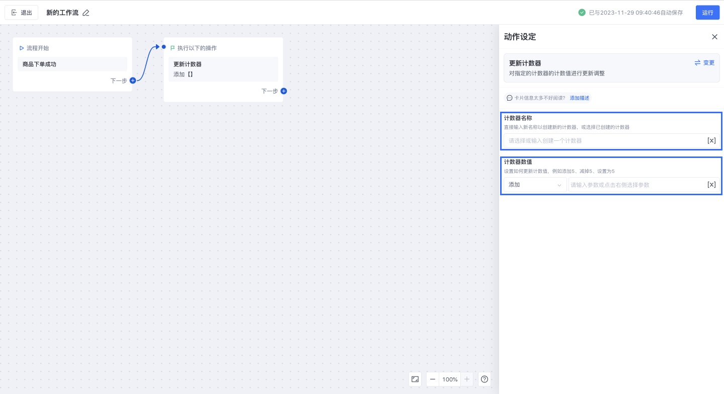Zoom in with the plus icon
This screenshot has width=724, height=394.
tap(467, 379)
